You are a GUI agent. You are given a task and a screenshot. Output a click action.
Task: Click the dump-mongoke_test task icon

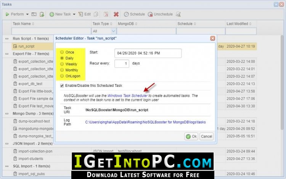(x=15, y=136)
